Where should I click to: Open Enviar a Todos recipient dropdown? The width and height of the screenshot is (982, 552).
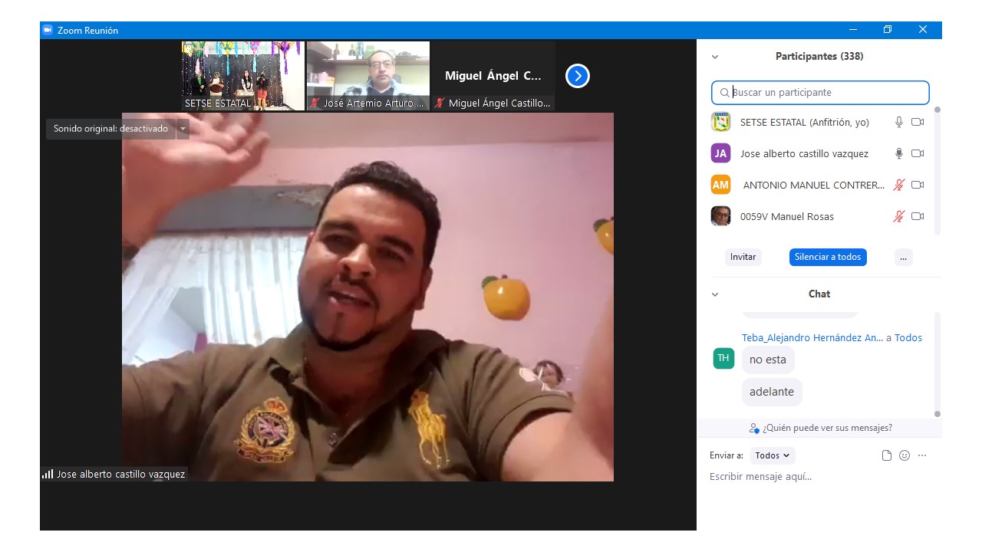(773, 455)
